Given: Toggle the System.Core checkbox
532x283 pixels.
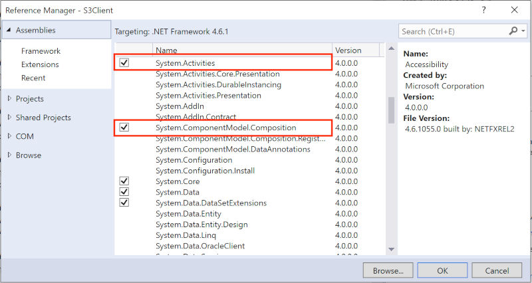Looking at the screenshot, I should pos(124,181).
